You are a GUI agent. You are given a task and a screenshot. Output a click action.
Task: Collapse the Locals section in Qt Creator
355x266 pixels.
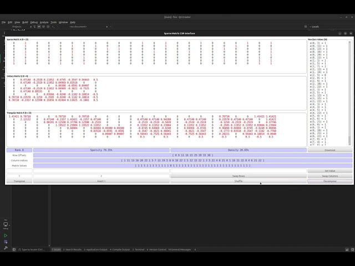tap(310, 27)
